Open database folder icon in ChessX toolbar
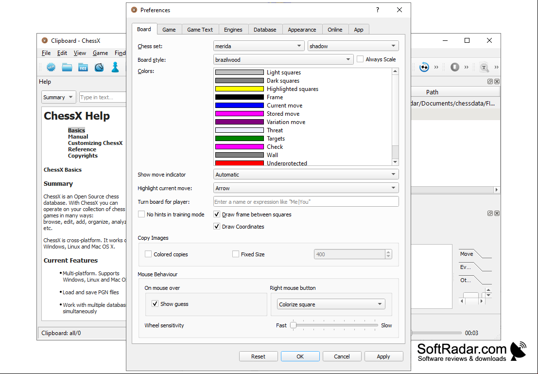Screen dimensions: 538x374 [x=67, y=67]
